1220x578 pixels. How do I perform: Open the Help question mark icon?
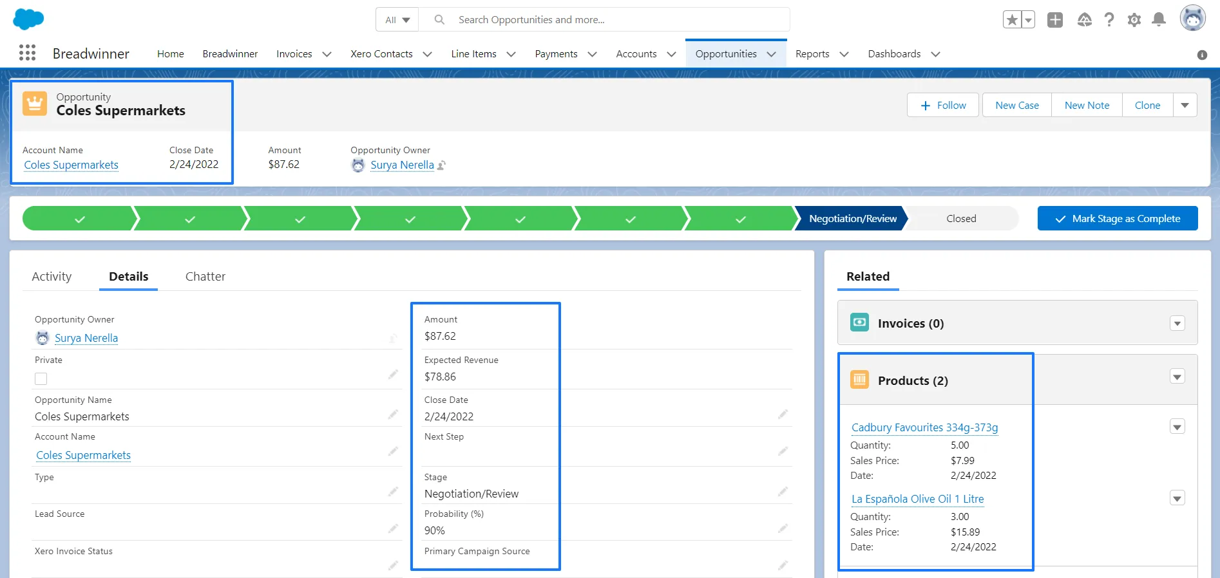(1109, 20)
